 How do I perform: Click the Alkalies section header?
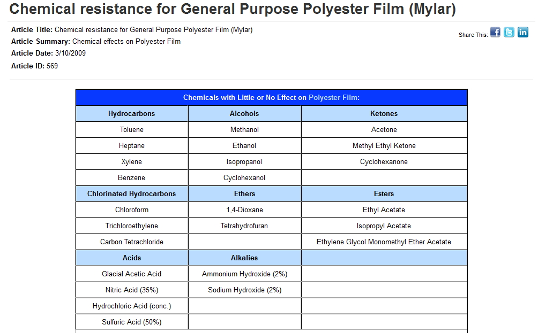244,258
